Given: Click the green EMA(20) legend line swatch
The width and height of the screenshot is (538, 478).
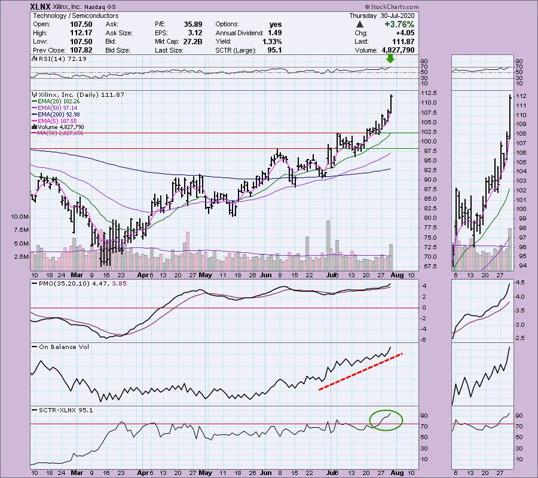Looking at the screenshot, I should (x=34, y=102).
